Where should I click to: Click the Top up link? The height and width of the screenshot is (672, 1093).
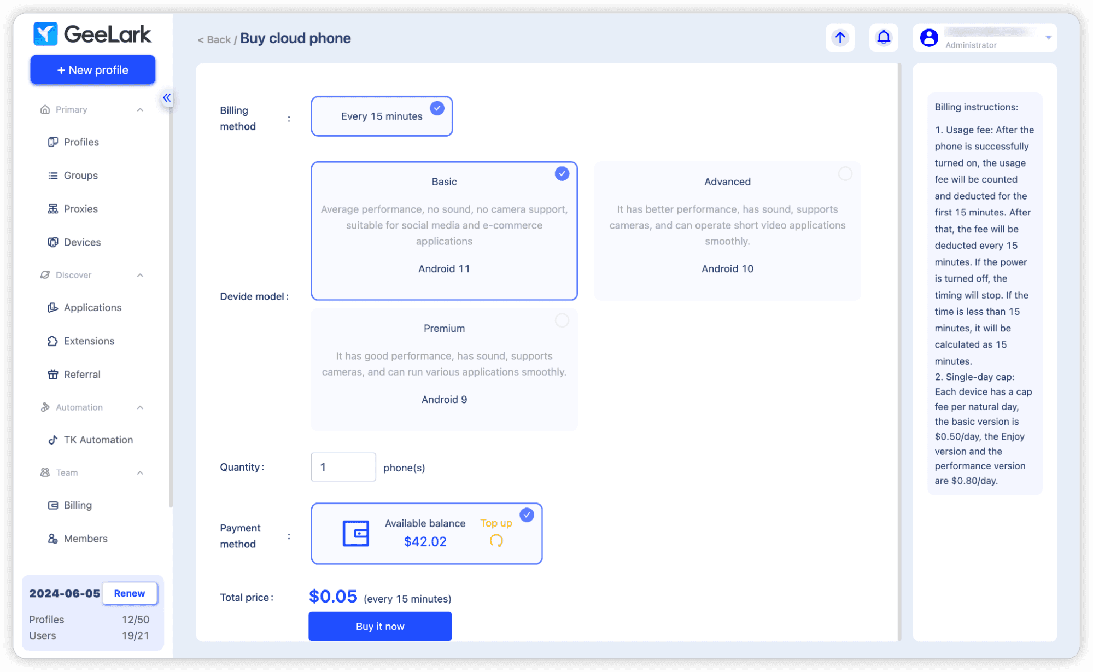(496, 523)
